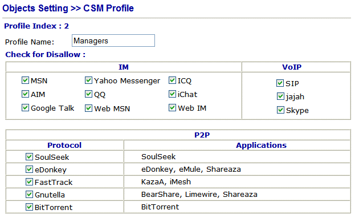Uncheck the SIP VoIP checkbox
The height and width of the screenshot is (218, 355).
[x=280, y=83]
